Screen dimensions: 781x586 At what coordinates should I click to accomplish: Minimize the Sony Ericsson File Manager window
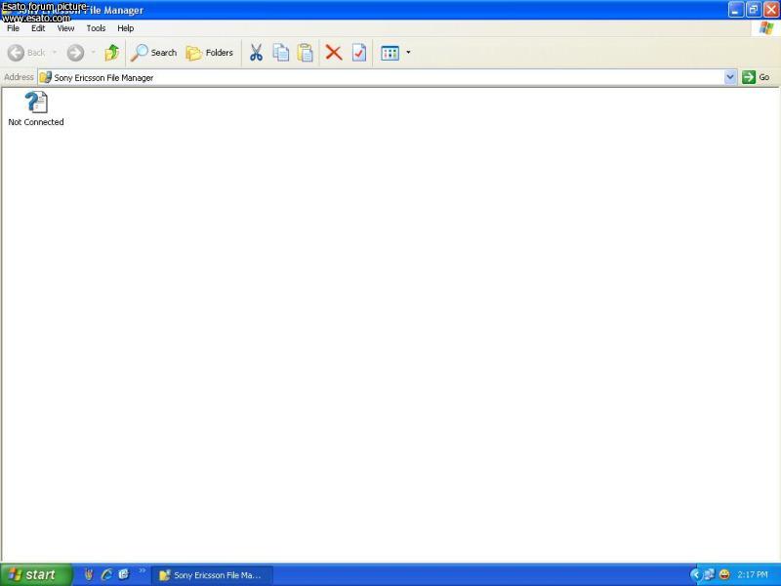pos(736,10)
